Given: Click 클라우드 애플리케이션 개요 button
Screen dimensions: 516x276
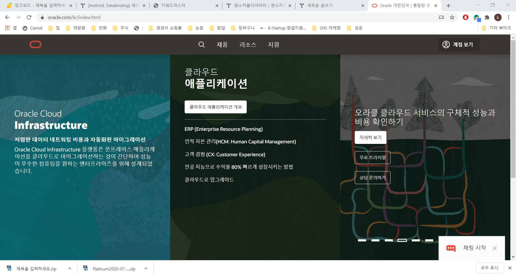Looking at the screenshot, I should coord(216,107).
